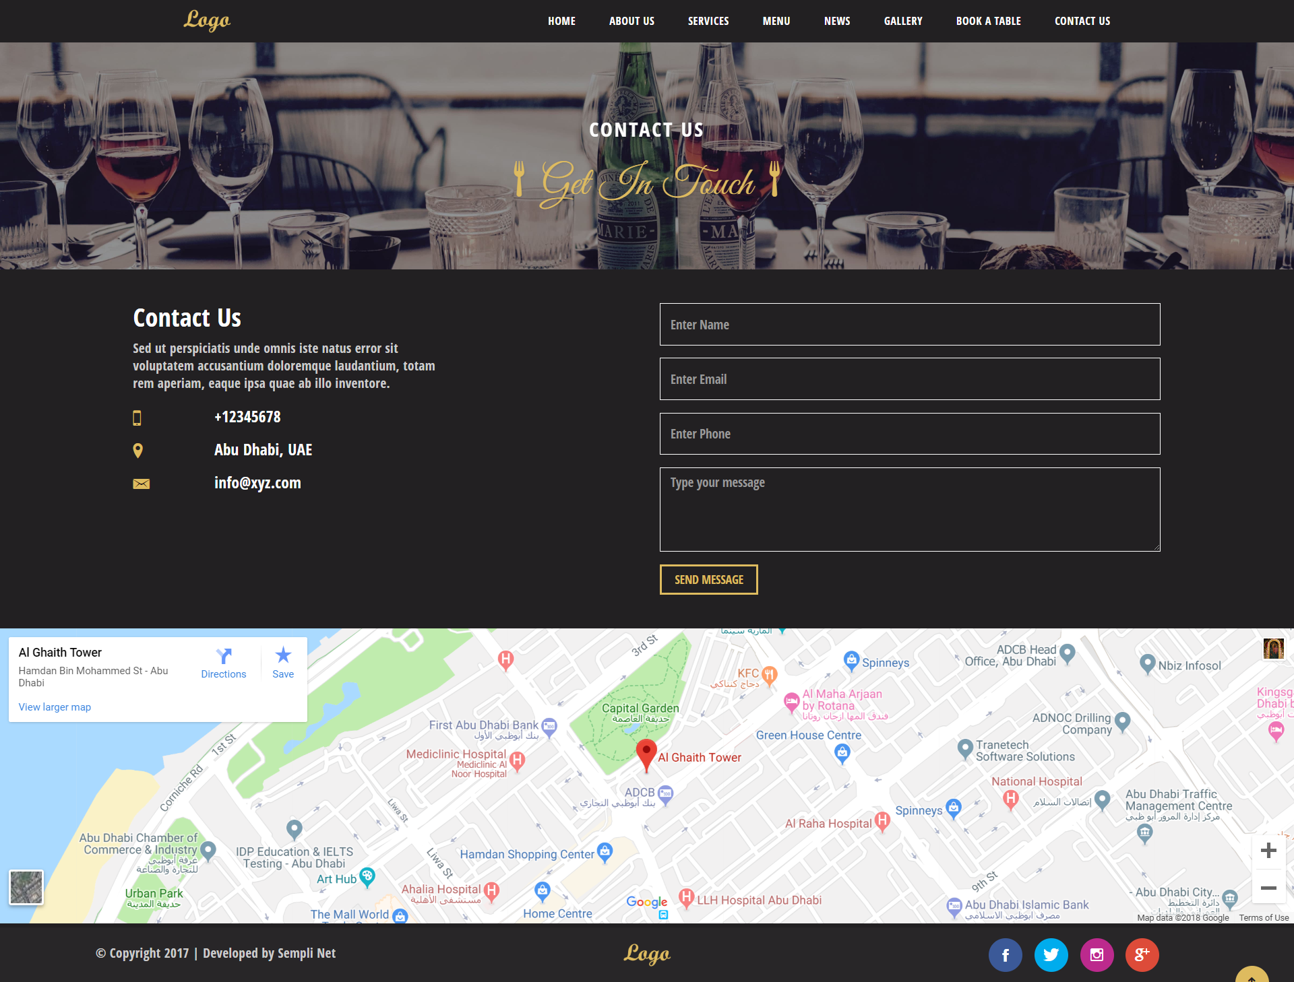Viewport: 1294px width, 982px height.
Task: Save Al Ghaith Tower with star icon
Action: [x=283, y=655]
